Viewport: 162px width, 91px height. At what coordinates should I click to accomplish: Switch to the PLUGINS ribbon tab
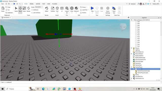tap(55, 4)
